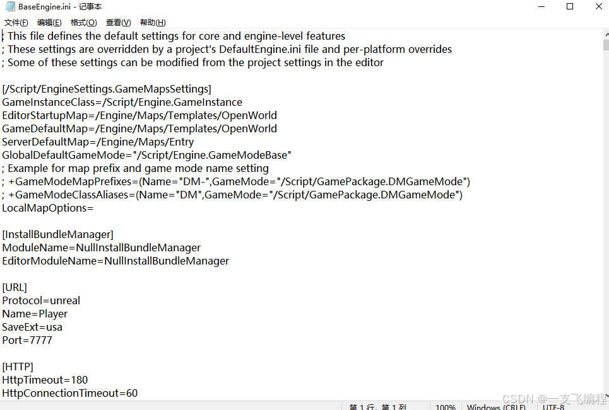The width and height of the screenshot is (609, 410).
Task: Minimize the Notepad window
Action: pyautogui.click(x=541, y=6)
